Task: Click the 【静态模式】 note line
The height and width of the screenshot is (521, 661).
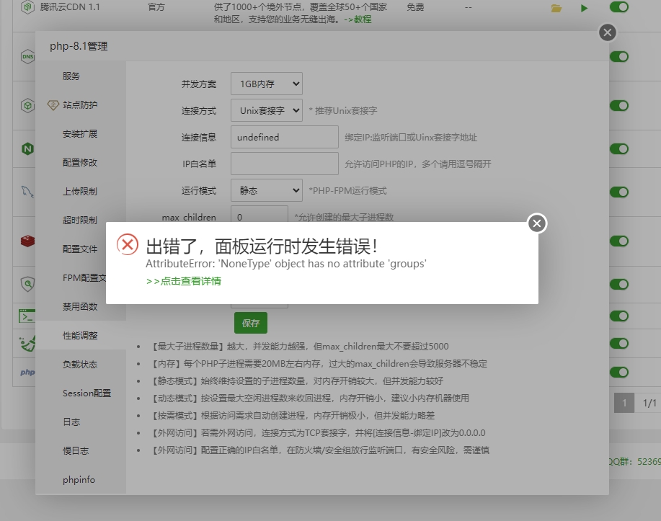Action: click(298, 381)
